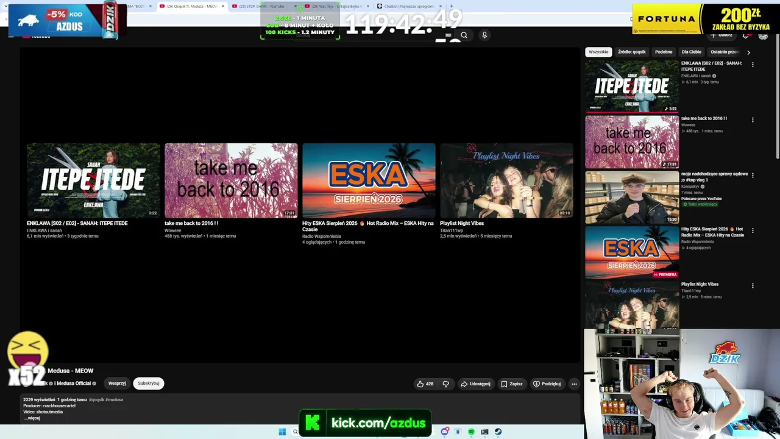Screen dimensions: 780x439
Task: Click description line 'Producer: crackhousecartel'
Action: click(x=49, y=406)
